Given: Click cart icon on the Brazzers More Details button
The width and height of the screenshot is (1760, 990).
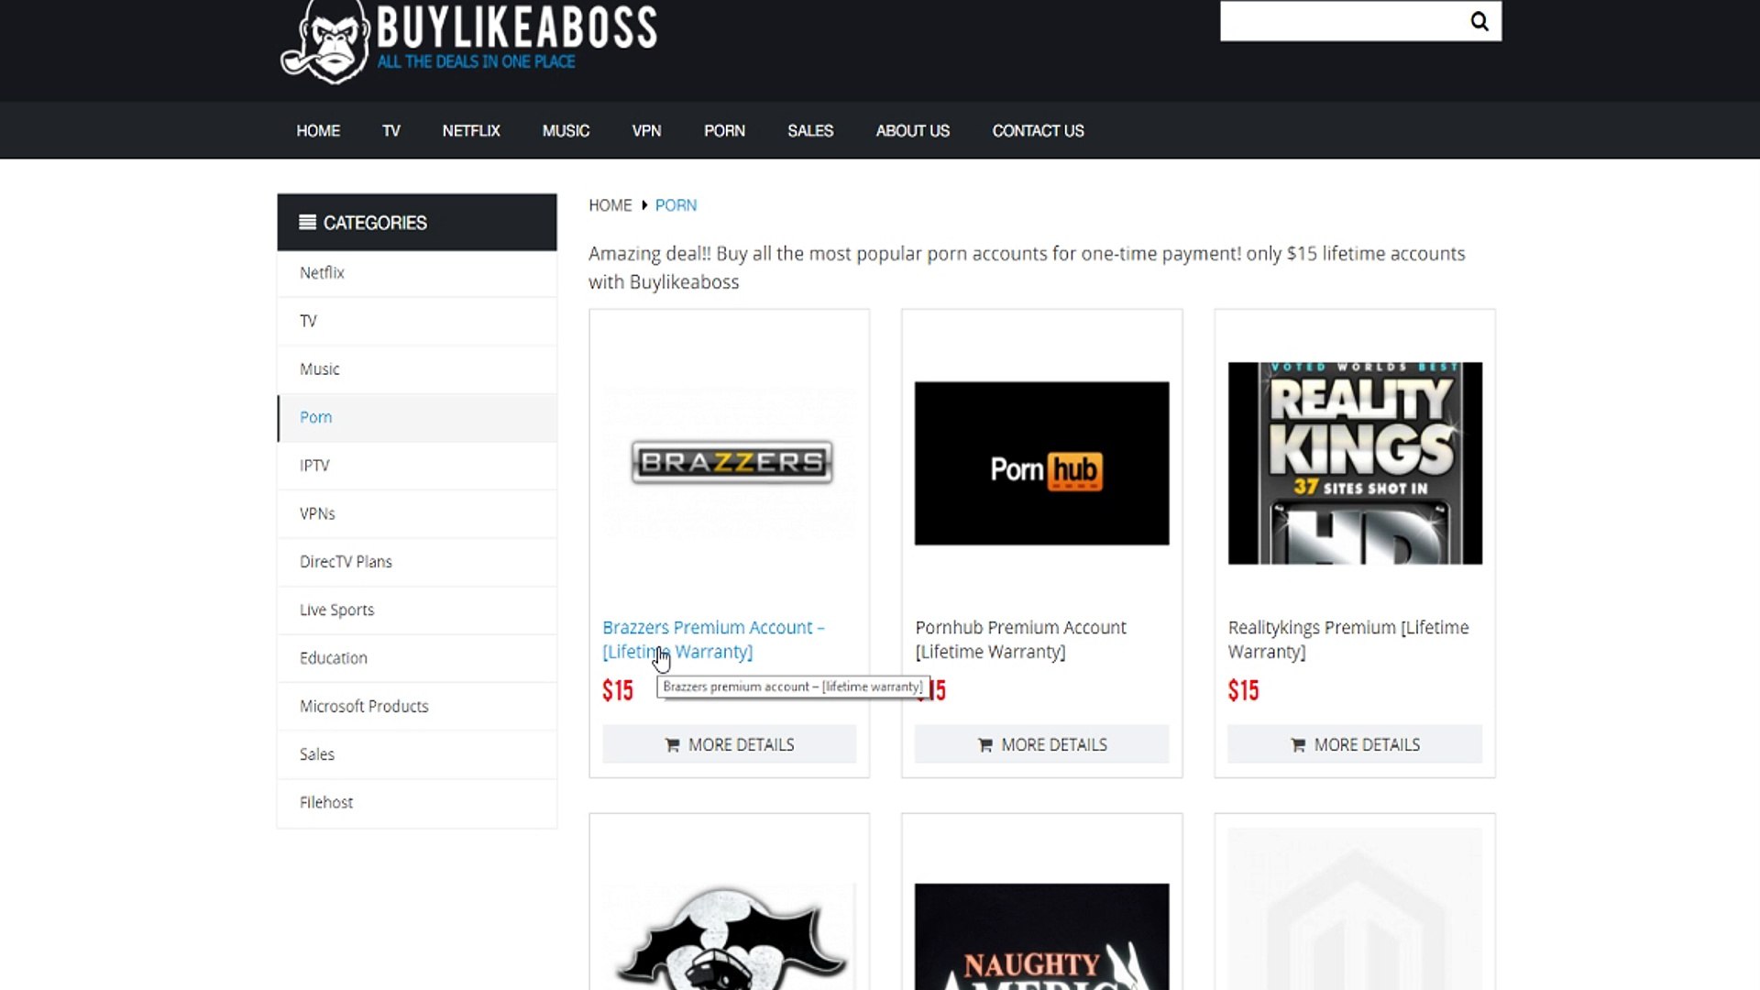Looking at the screenshot, I should 672,745.
